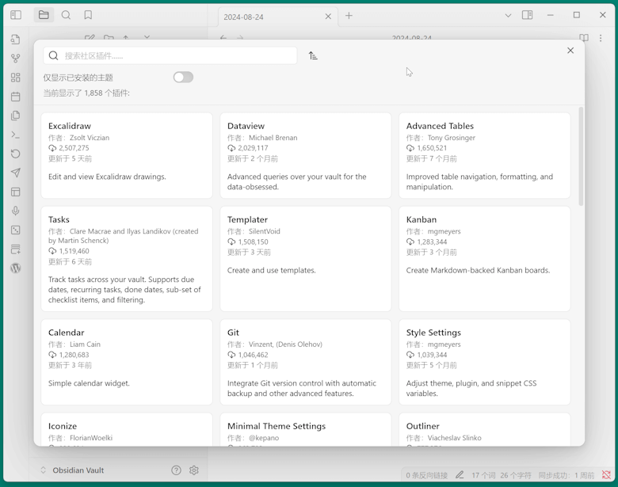Image resolution: width=618 pixels, height=487 pixels.
Task: Close the community plugins dialog
Action: point(570,51)
